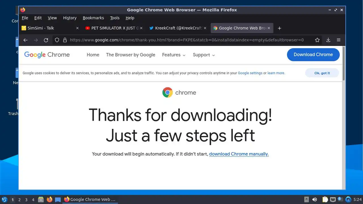363x204 pixels.
Task: Switch to workspace 3 in taskbar
Action: pos(26,200)
